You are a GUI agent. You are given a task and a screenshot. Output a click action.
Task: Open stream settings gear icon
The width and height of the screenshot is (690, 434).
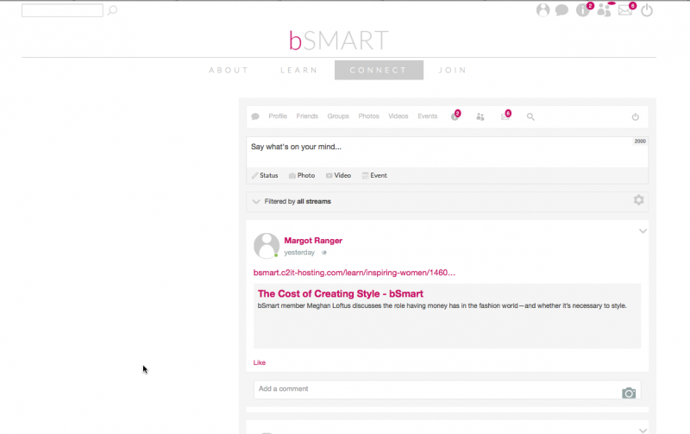[638, 200]
